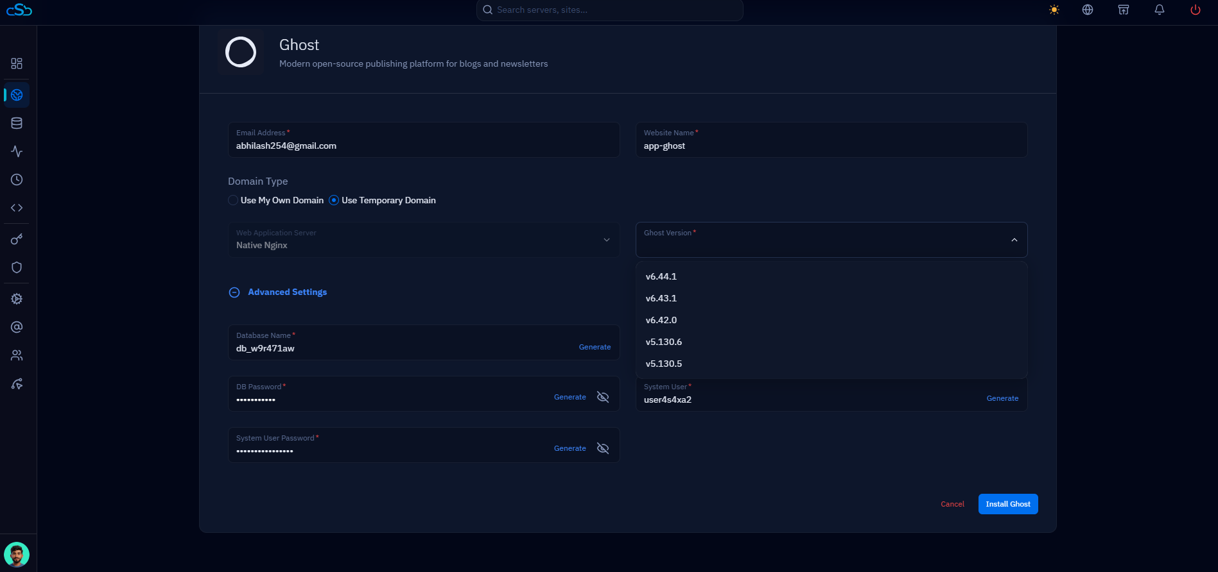Toggle DB Password visibility eye

(x=603, y=397)
